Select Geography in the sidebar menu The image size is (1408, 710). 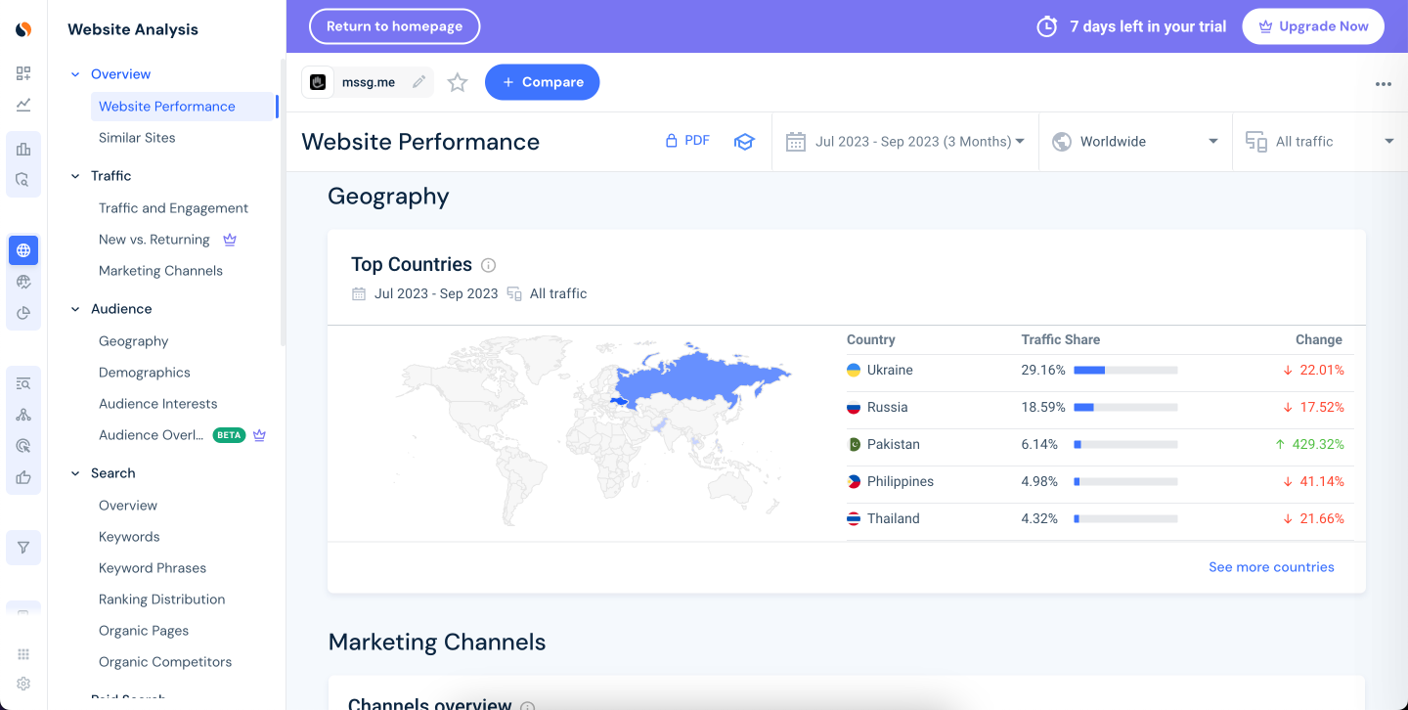point(133,341)
